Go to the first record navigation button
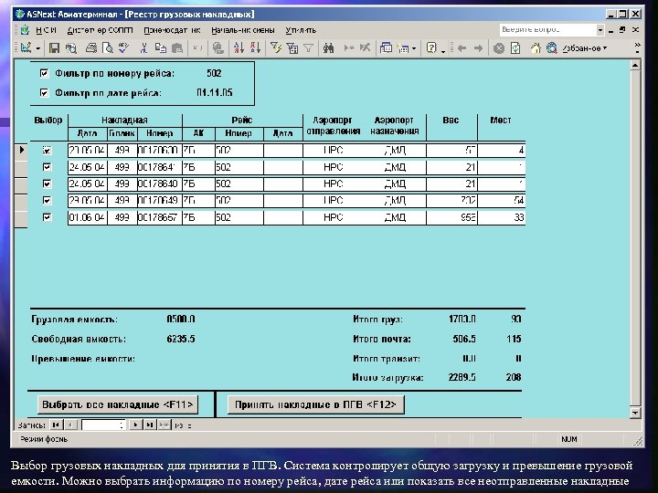Screen dimensions: 658x493 [56, 425]
